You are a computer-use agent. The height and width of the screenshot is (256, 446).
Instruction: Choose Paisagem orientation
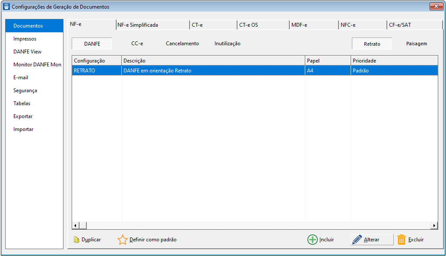(x=416, y=44)
